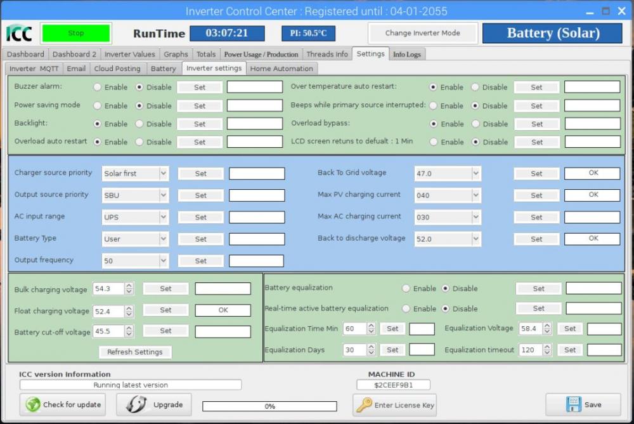Adjust Equalization Time Min spinner arrows
Viewport: 634px width, 424px height.
pyautogui.click(x=371, y=328)
